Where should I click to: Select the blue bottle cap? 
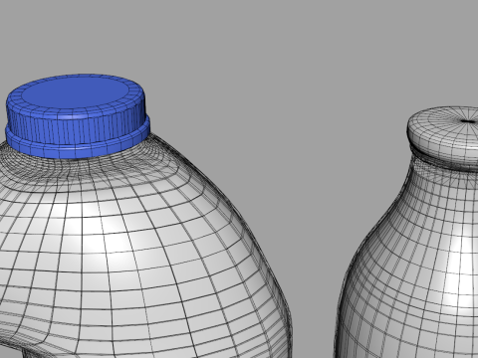tap(78, 116)
